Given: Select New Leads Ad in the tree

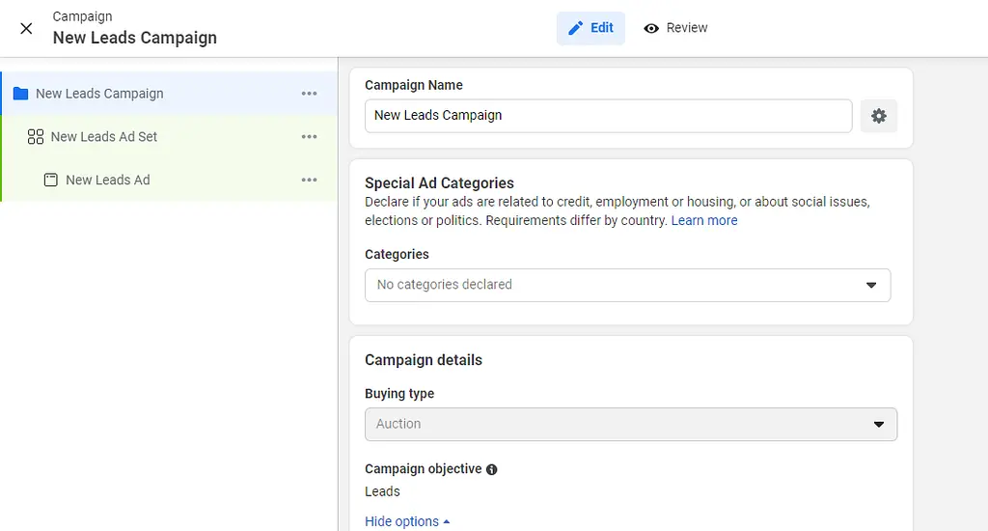Looking at the screenshot, I should click(x=108, y=181).
